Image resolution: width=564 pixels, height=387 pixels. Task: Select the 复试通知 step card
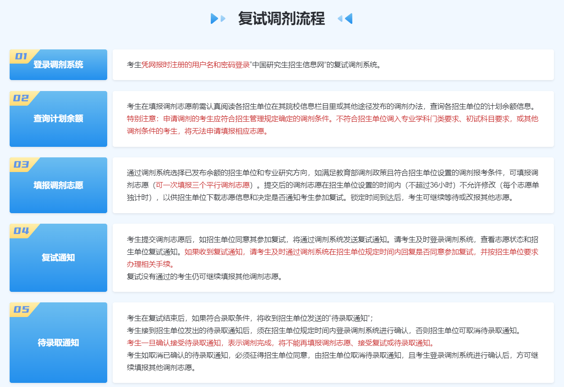[58, 258]
